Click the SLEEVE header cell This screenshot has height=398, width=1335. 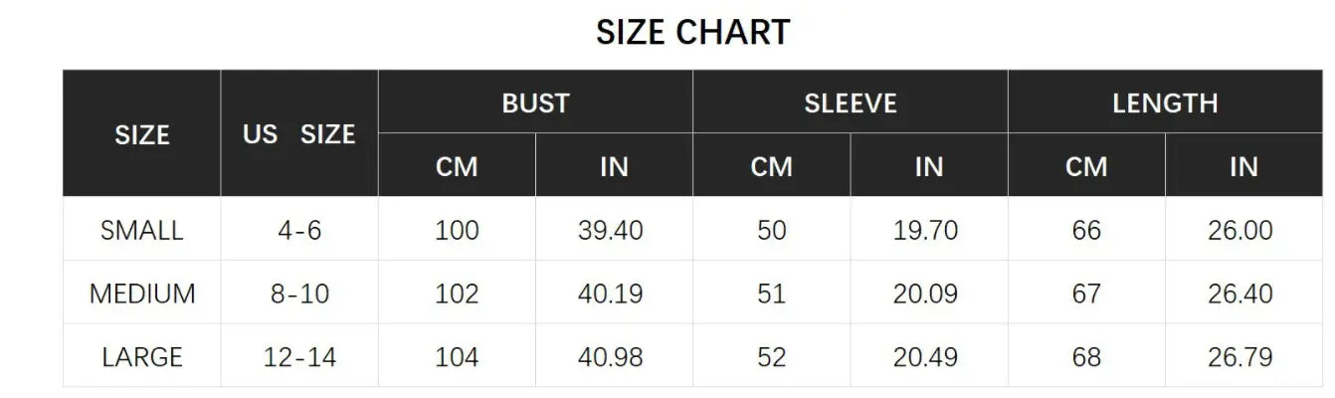point(851,102)
